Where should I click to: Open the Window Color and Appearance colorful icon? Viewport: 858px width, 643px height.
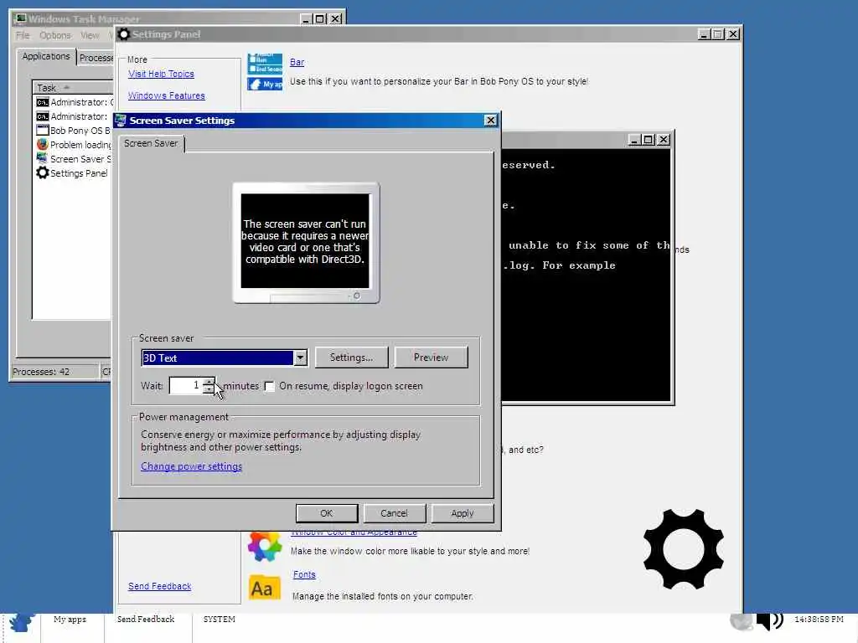point(264,546)
